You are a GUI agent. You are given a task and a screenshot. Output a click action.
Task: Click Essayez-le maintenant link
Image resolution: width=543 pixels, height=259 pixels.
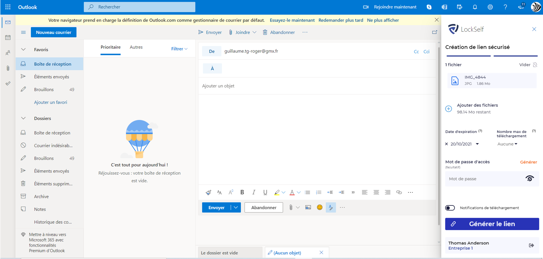pos(292,20)
